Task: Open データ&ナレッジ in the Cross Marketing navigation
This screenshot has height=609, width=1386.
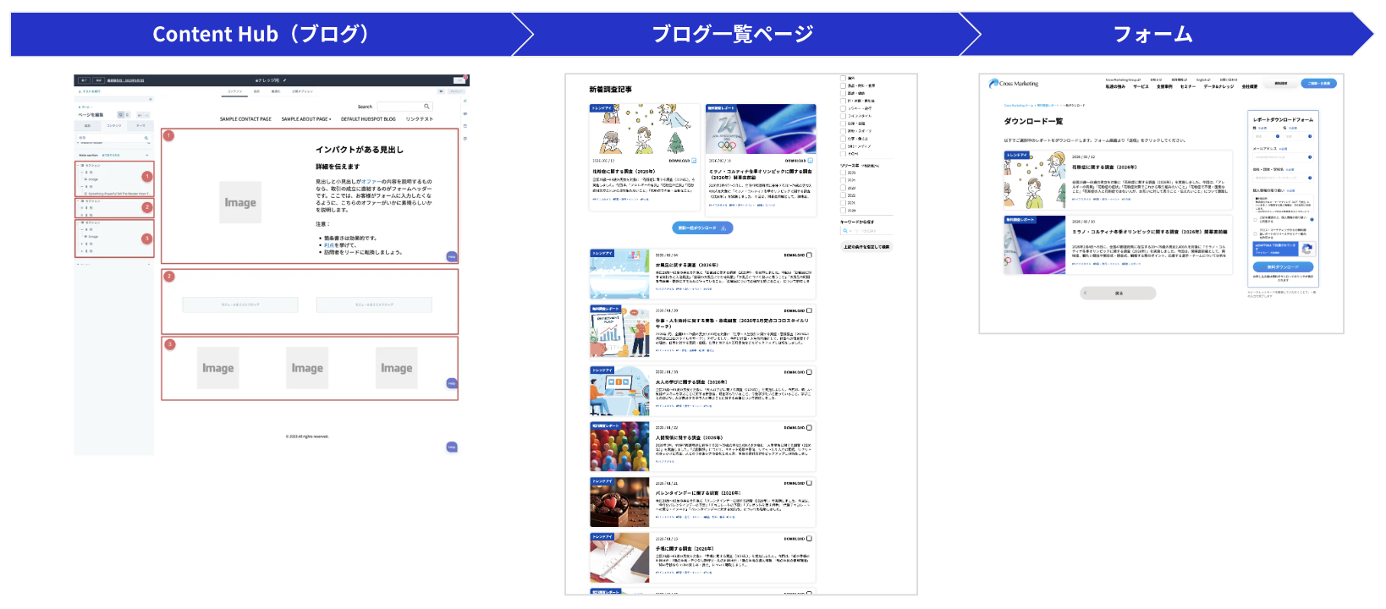Action: [1218, 86]
